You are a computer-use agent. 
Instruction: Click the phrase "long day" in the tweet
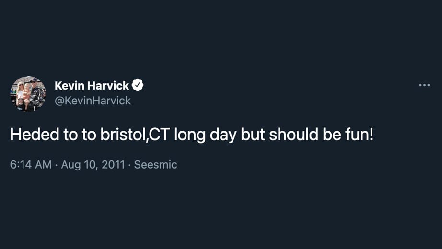205,135
